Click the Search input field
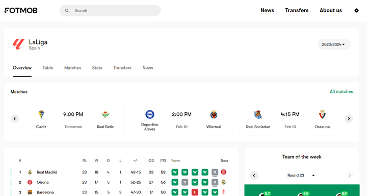 click(x=110, y=11)
